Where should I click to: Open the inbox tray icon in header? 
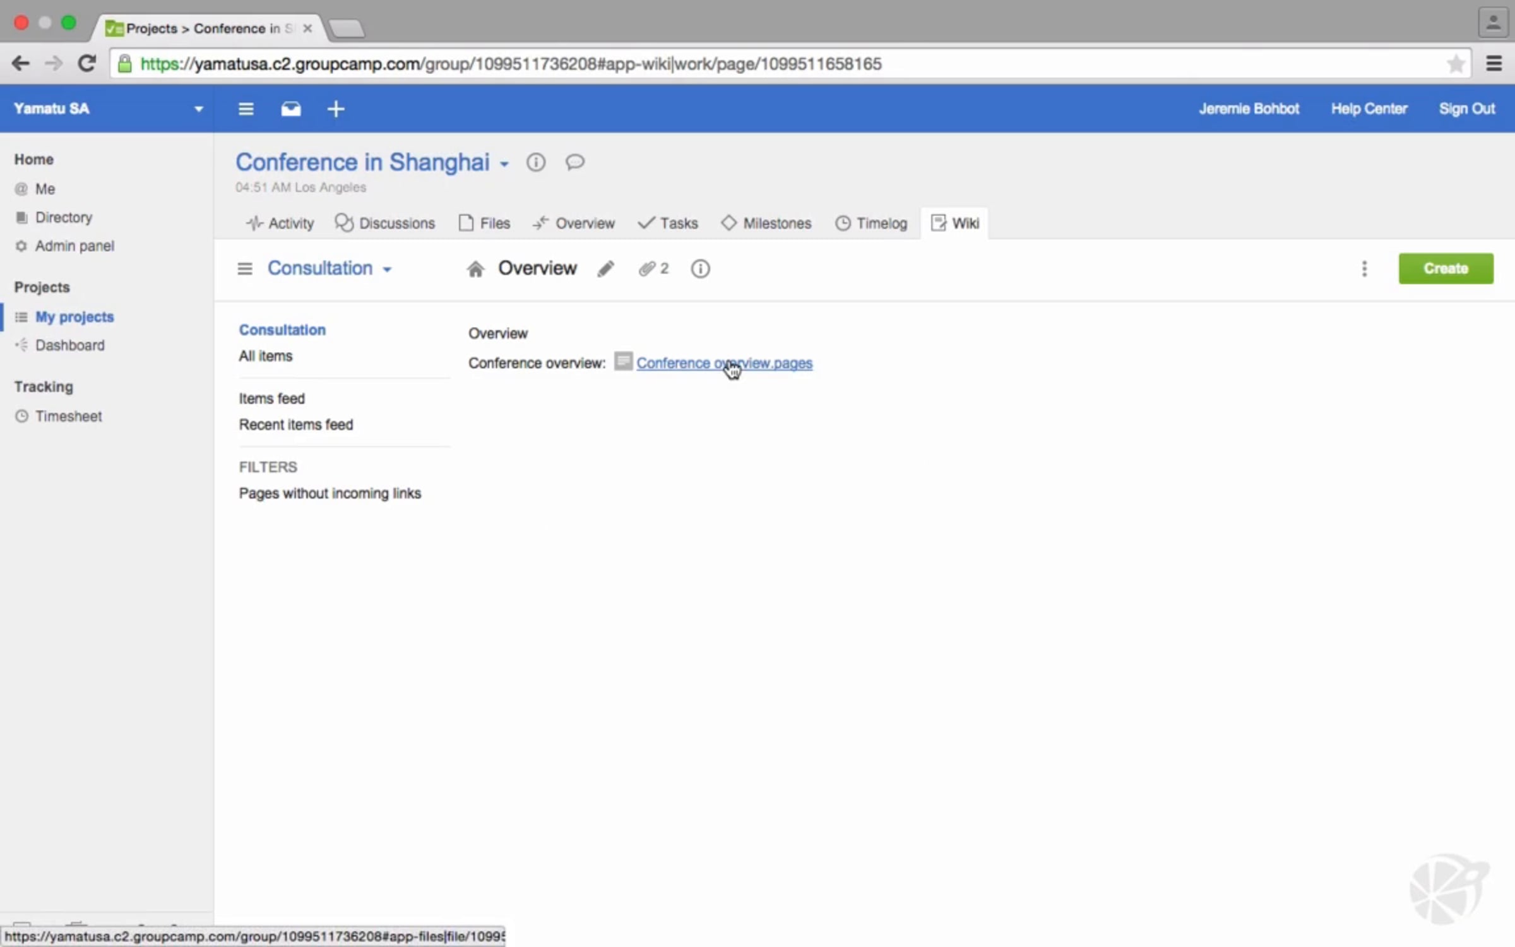(x=290, y=109)
